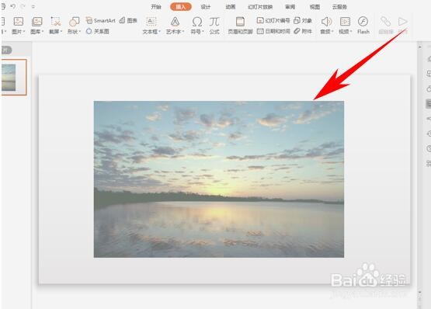This screenshot has height=309, width=431.
Task: Insert an 附件 (Attachment) with the paperclip icon
Action: click(303, 31)
